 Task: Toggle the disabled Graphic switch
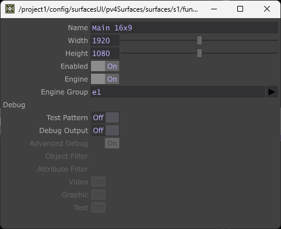(x=99, y=195)
